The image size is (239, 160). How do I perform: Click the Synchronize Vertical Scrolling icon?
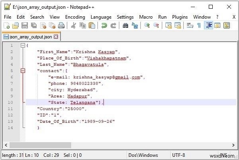click(x=168, y=25)
